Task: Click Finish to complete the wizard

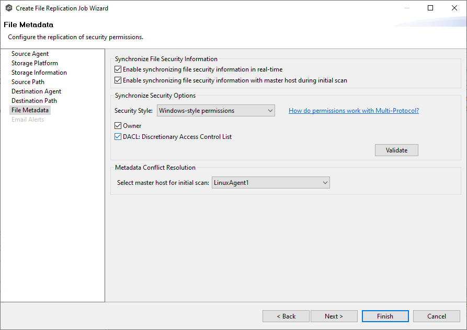Action: pos(385,316)
